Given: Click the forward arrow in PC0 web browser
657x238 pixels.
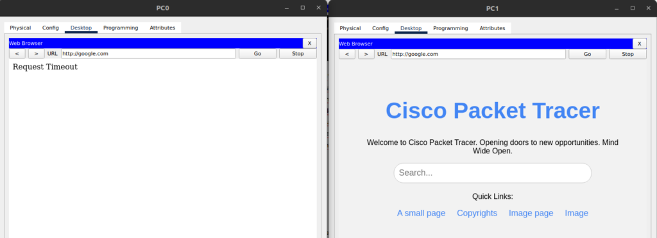Looking at the screenshot, I should click(37, 54).
